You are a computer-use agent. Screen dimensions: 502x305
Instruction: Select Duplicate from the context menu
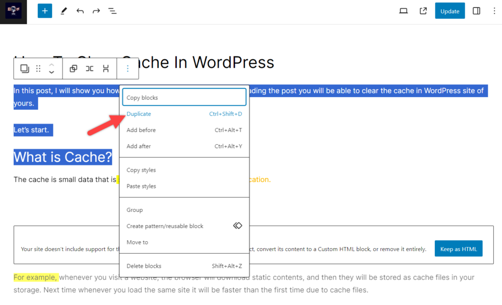(139, 113)
